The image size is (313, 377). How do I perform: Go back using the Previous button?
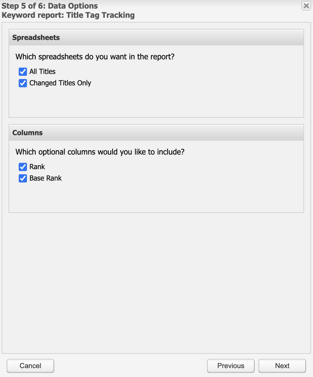[231, 366]
